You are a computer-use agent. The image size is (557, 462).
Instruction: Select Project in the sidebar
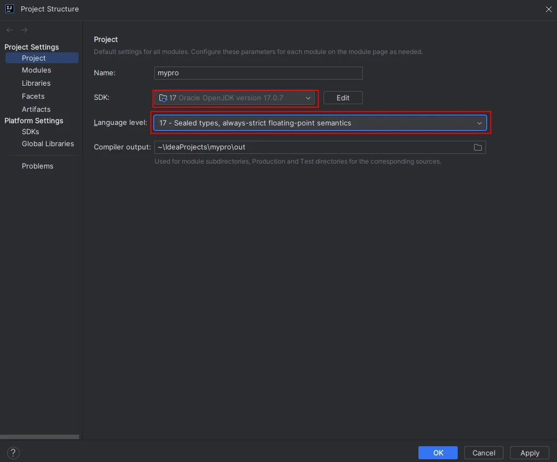coord(34,58)
